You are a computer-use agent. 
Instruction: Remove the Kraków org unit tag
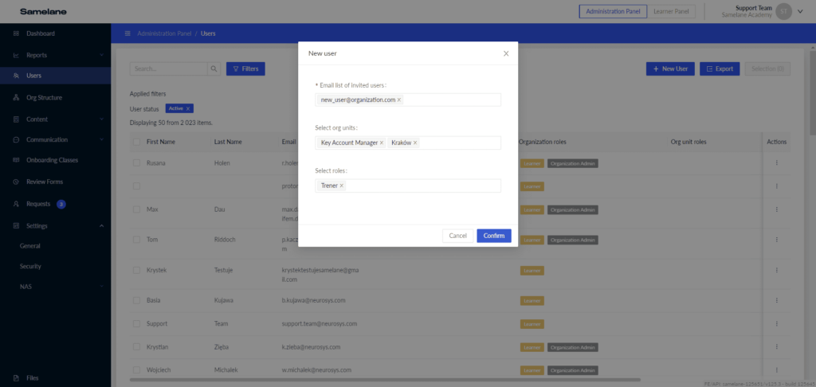coord(415,143)
